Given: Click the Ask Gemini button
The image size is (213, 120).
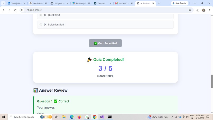Looking at the screenshot, I should (x=179, y=3).
